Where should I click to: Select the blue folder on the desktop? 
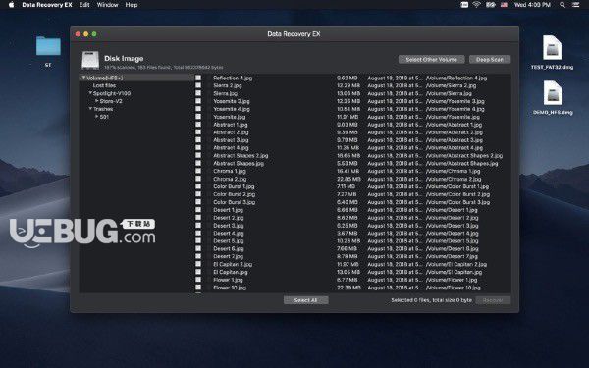(x=48, y=46)
